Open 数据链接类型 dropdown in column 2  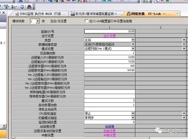(184, 44)
